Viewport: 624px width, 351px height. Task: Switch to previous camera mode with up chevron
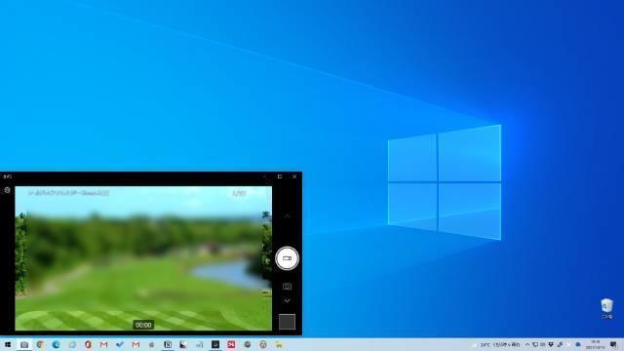coord(287,216)
